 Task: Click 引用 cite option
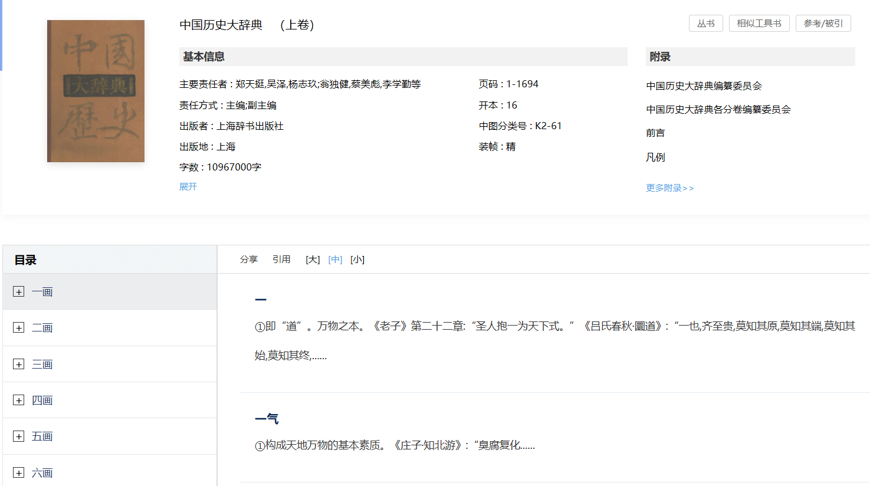click(281, 260)
